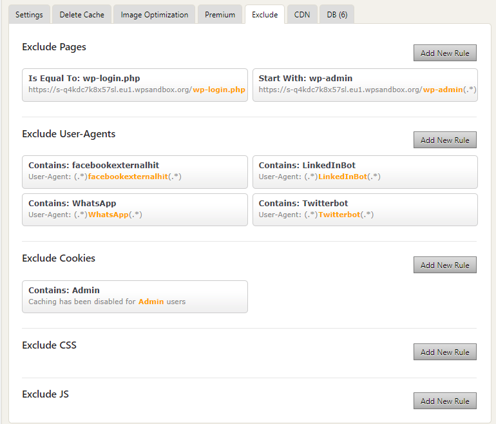Add a new rule for Exclude Pages
Image resolution: width=496 pixels, height=424 pixels.
(444, 53)
